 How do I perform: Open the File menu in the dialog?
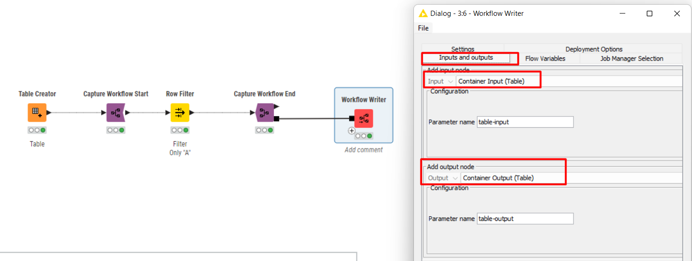point(423,28)
